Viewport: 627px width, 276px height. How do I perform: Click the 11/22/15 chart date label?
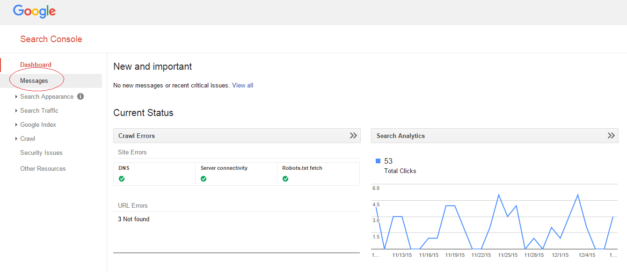(481, 255)
